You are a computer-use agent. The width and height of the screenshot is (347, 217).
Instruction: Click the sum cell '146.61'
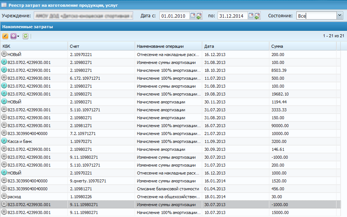303,149
